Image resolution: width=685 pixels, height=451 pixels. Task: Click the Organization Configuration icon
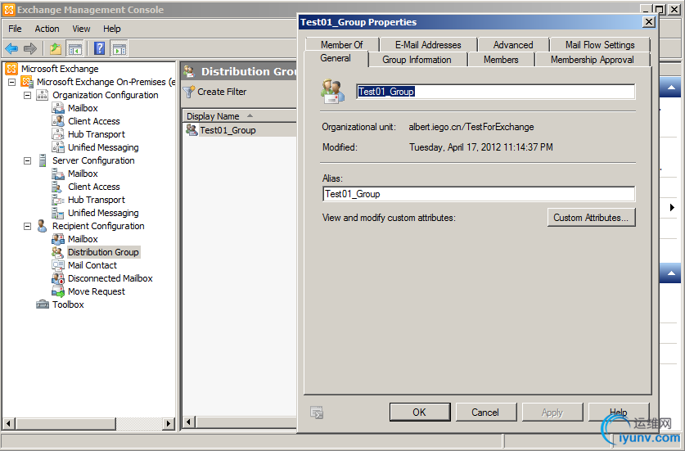[43, 95]
